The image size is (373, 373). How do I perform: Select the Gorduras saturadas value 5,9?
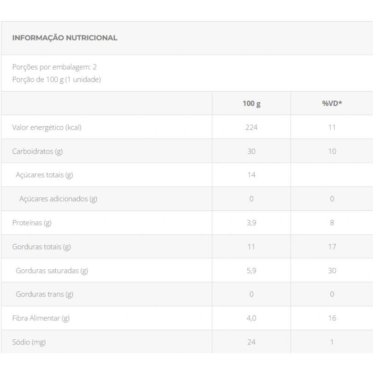pos(251,271)
